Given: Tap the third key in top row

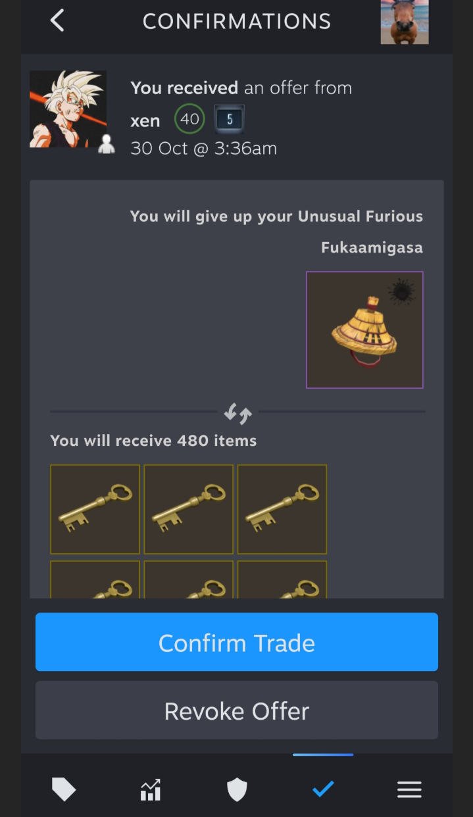Looking at the screenshot, I should pyautogui.click(x=282, y=509).
